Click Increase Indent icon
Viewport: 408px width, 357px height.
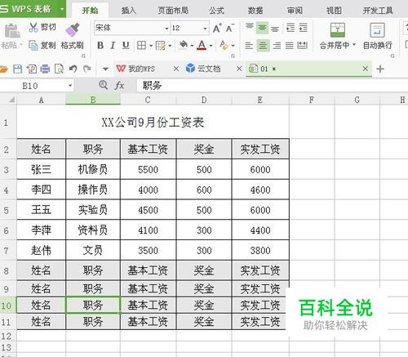303,28
